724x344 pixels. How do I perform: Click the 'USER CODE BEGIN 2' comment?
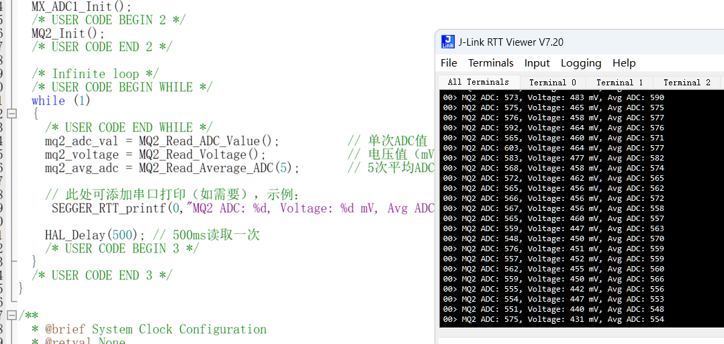tap(109, 20)
